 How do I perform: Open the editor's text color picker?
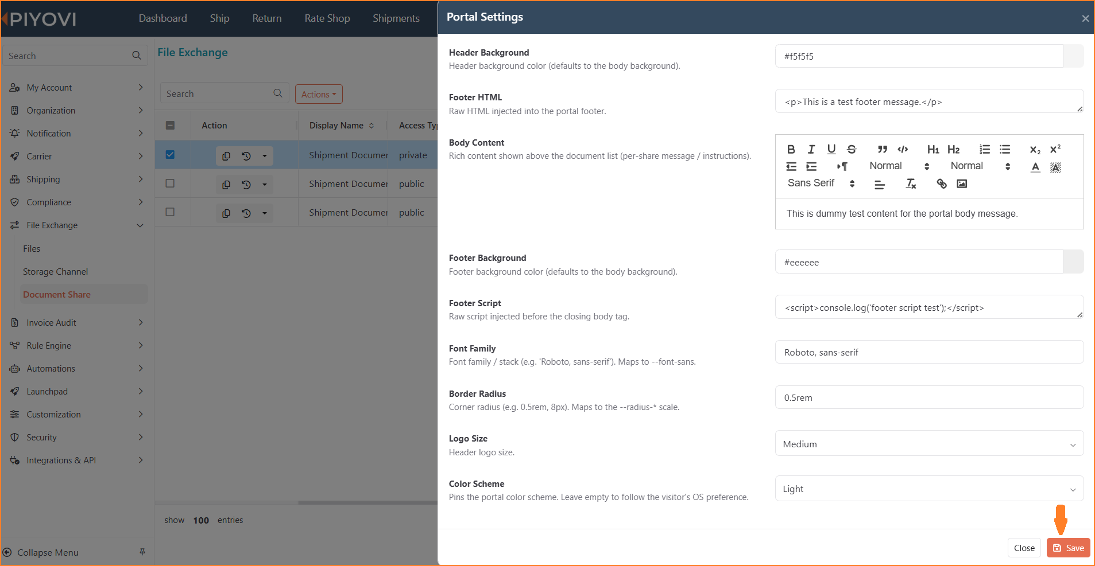[x=1035, y=167]
